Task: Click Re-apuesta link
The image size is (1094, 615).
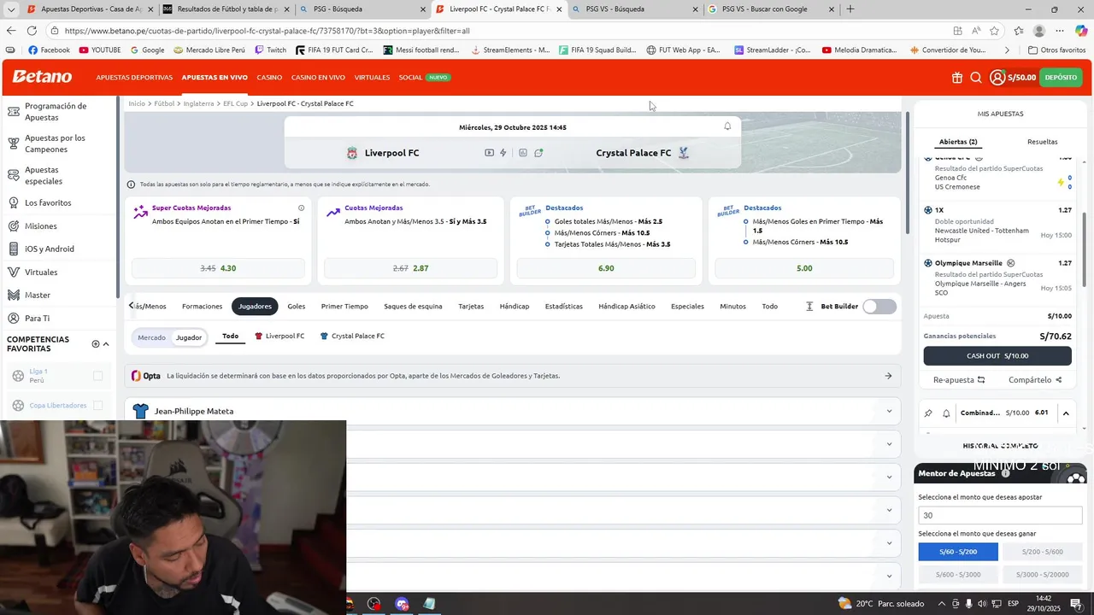Action: pos(959,380)
